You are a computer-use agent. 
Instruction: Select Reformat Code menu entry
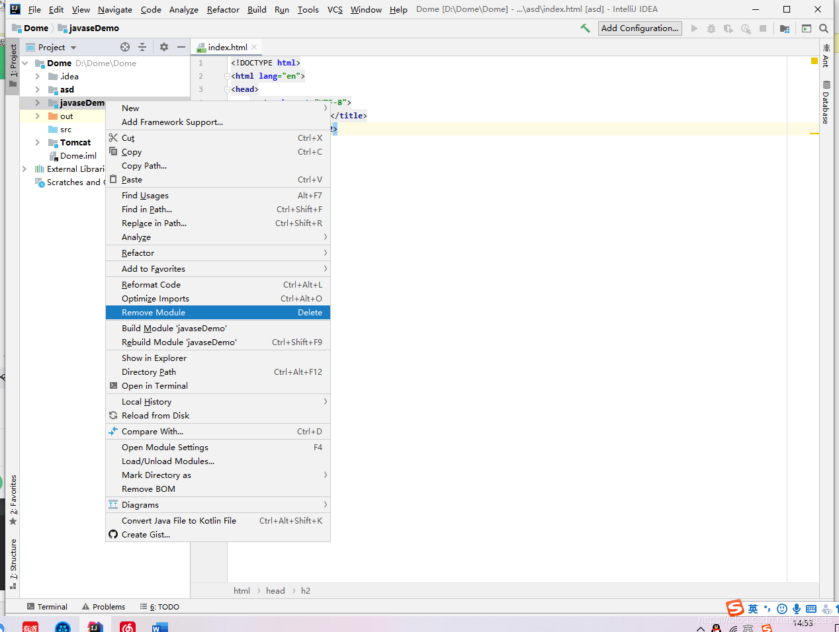[218, 285]
